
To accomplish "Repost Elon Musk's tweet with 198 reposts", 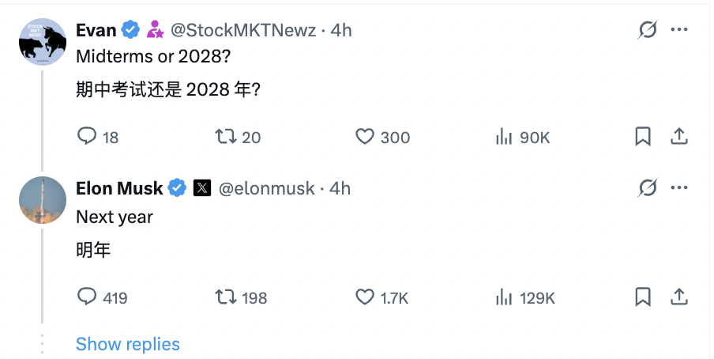I will coord(226,297).
